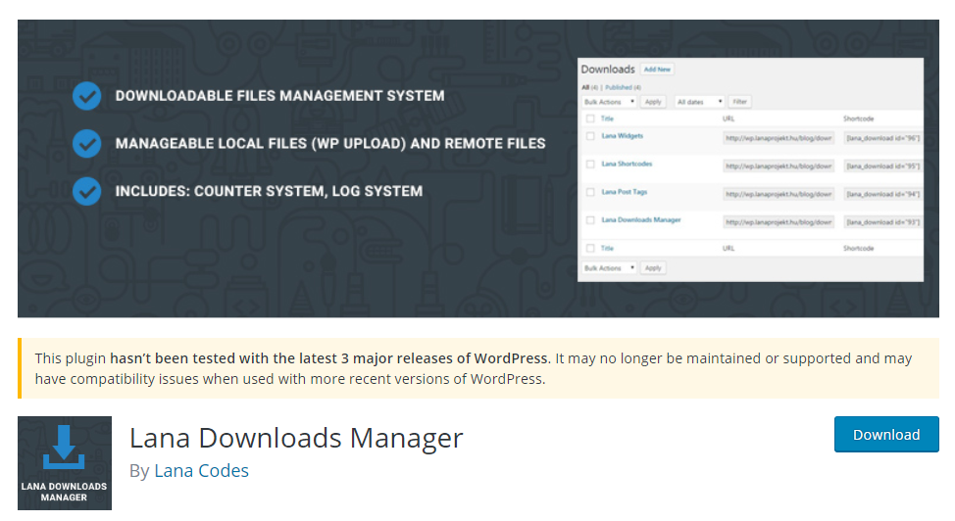The image size is (955, 521).
Task: Click the Lana Downloads Manager plugin icon
Action: 65,463
